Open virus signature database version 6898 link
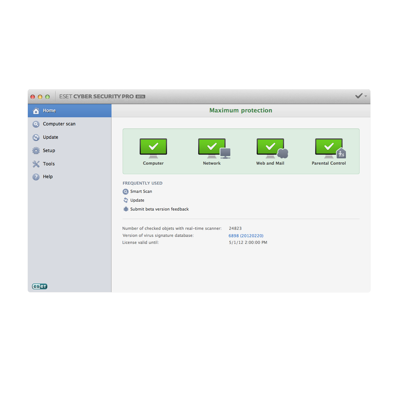397x397 pixels. 246,236
